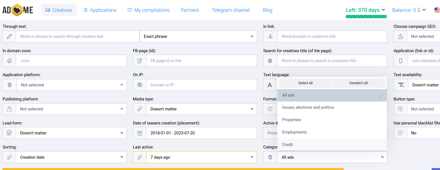Click the anchor icon for In link
This screenshot has width=440, height=170.
tap(270, 36)
